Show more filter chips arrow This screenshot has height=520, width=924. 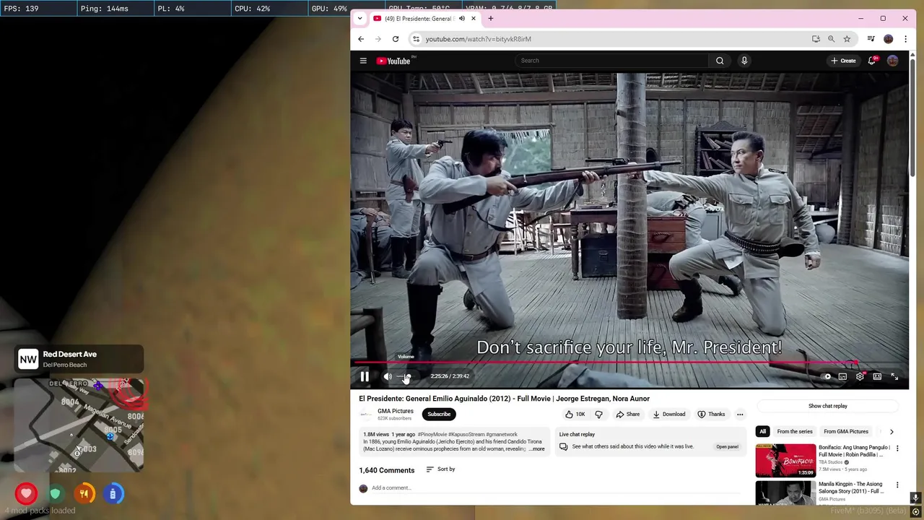click(x=892, y=431)
